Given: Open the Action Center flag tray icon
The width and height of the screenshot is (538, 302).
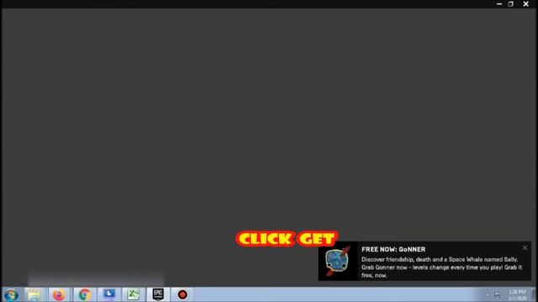Looking at the screenshot, I should tap(498, 294).
